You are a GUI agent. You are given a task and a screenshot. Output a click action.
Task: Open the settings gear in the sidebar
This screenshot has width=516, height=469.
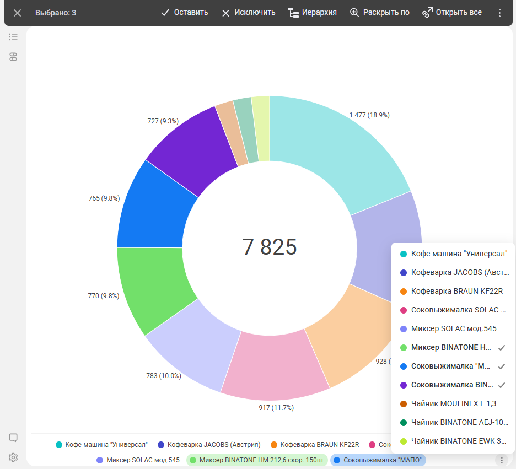(x=13, y=457)
